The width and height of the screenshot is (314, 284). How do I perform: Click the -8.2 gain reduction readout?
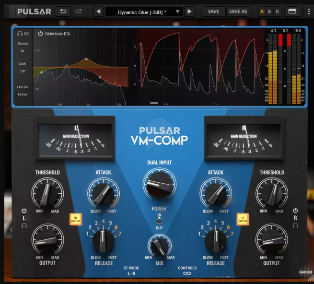[285, 31]
